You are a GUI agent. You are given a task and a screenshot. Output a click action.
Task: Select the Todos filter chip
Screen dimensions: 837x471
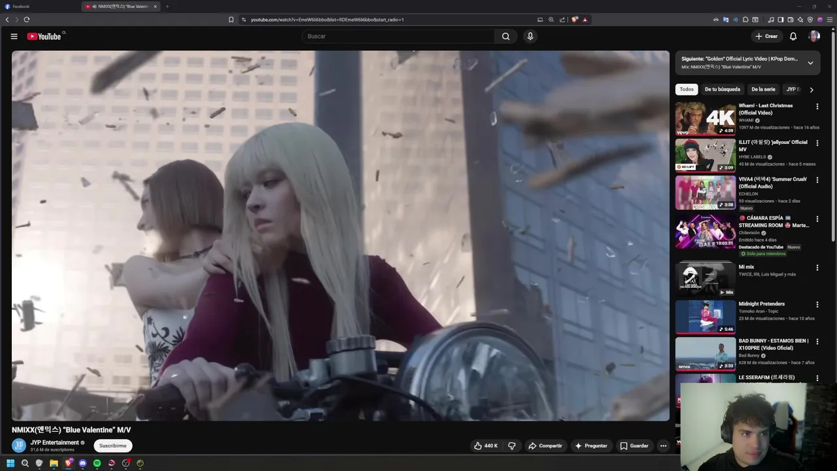pyautogui.click(x=687, y=90)
